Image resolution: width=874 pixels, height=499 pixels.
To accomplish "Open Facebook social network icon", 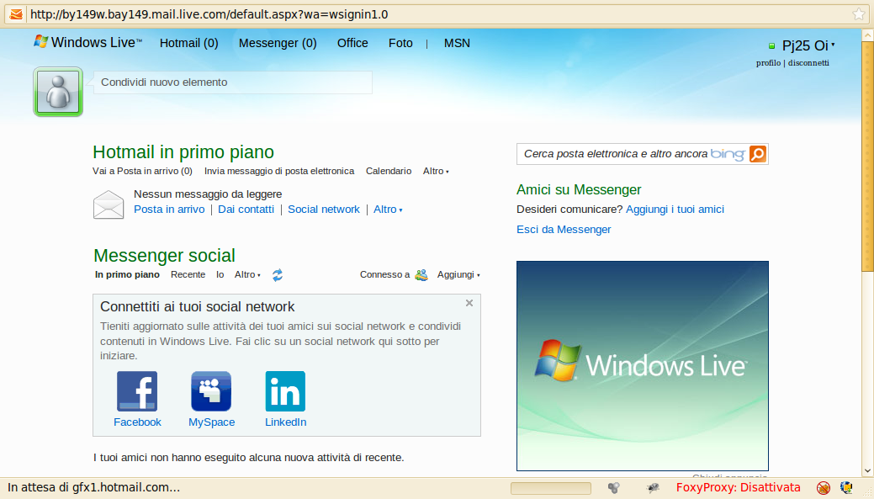I will coord(137,391).
